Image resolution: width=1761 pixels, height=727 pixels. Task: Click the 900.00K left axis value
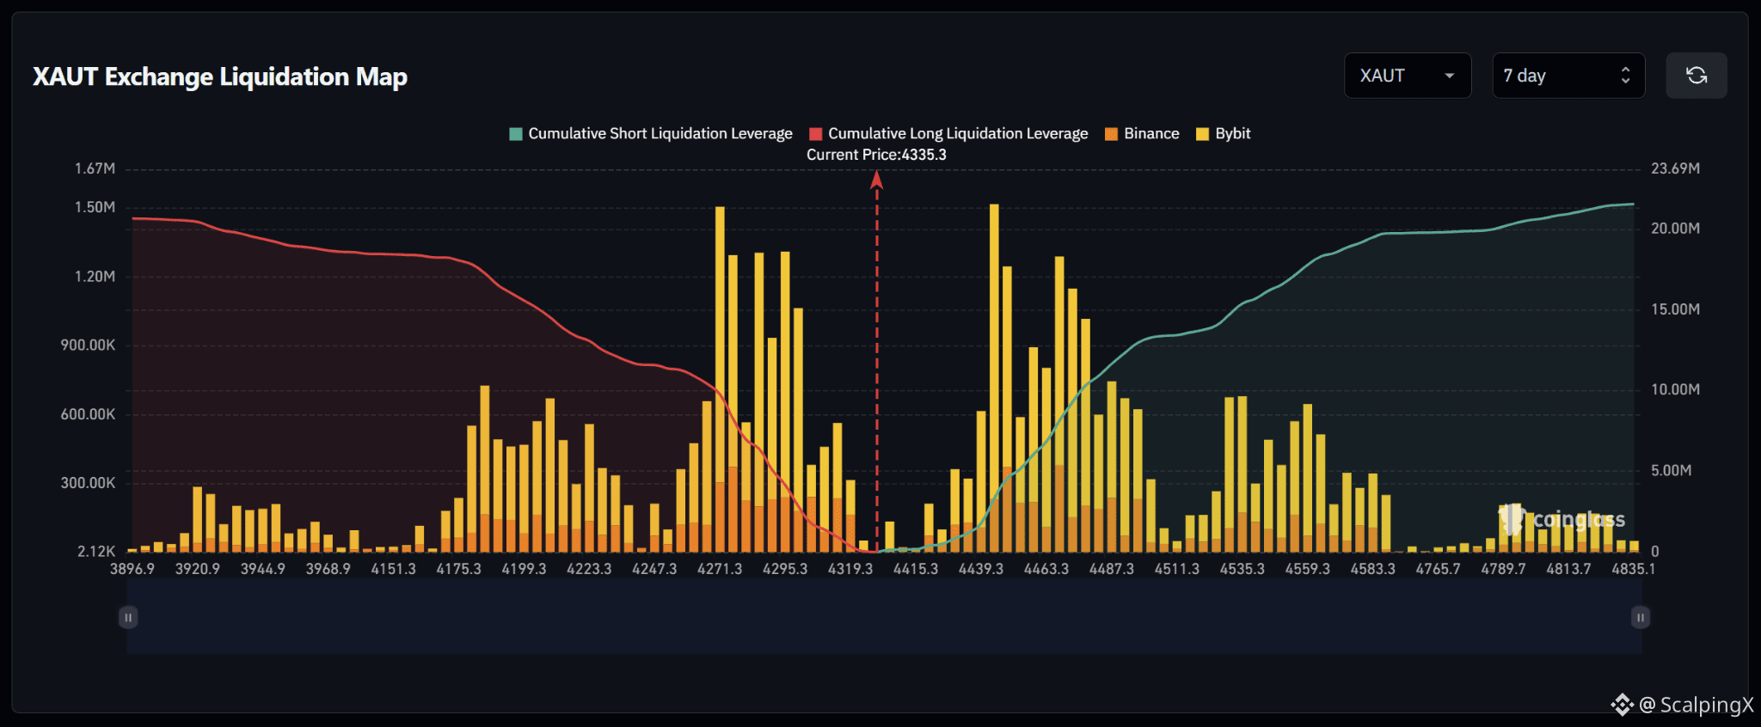point(88,345)
